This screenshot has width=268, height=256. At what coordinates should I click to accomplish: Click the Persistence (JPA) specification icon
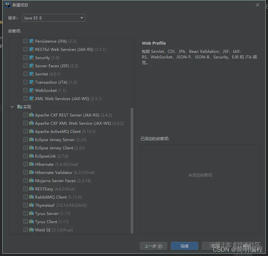[x=31, y=41]
